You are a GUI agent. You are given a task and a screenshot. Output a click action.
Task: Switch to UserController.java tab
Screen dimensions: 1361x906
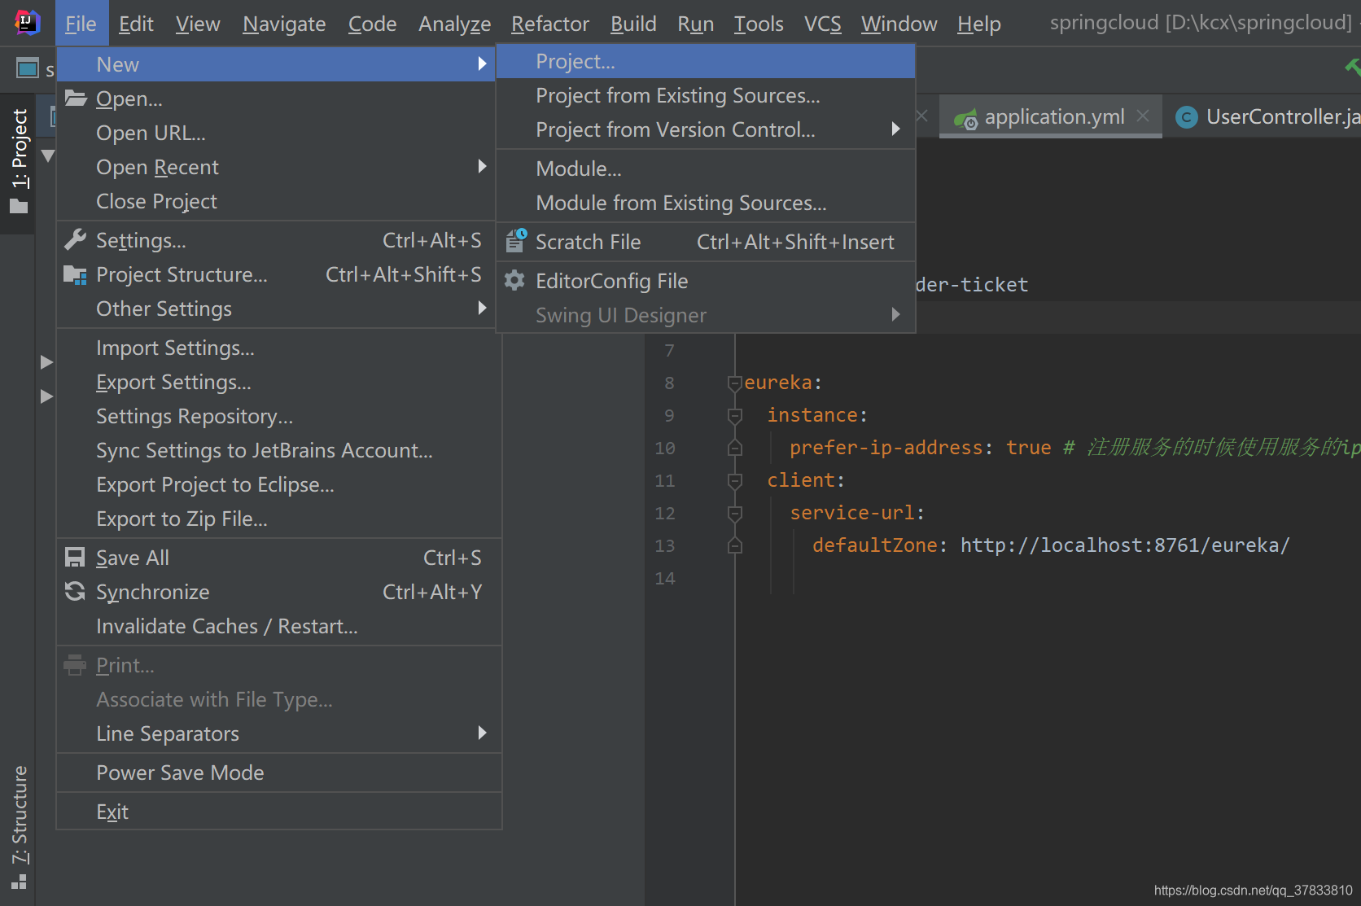tap(1265, 117)
